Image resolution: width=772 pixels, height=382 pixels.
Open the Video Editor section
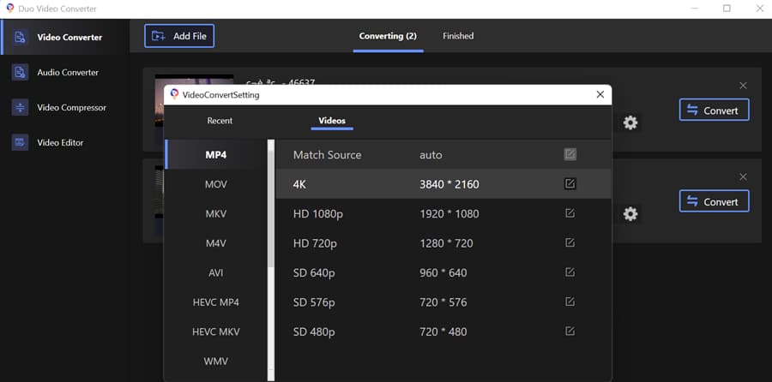pyautogui.click(x=65, y=142)
